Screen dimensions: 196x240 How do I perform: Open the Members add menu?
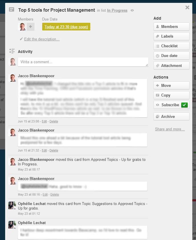(x=171, y=27)
